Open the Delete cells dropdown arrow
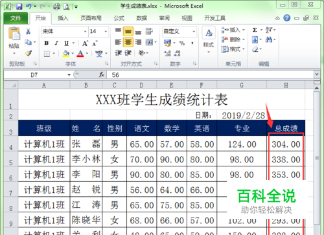This screenshot has height=235, width=324. click(x=244, y=39)
